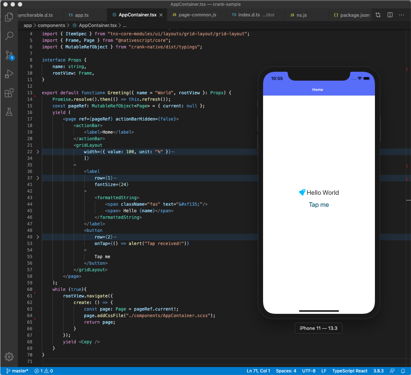Image resolution: width=411 pixels, height=375 pixels.
Task: Click line number 60 in the gutter
Action: (30, 289)
